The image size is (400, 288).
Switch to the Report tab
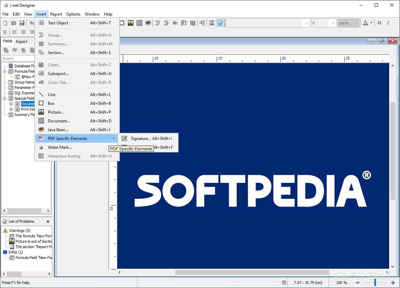tap(21, 41)
